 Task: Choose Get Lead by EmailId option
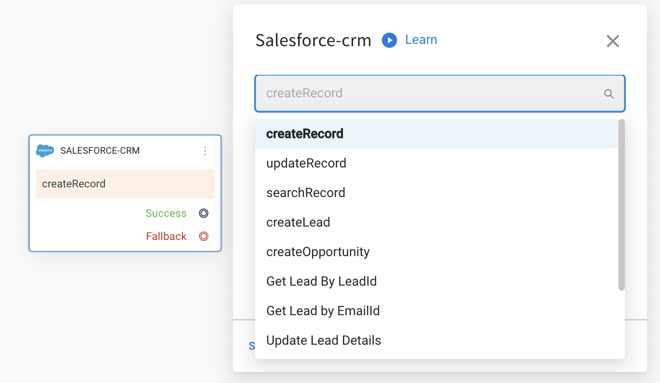coord(437,311)
